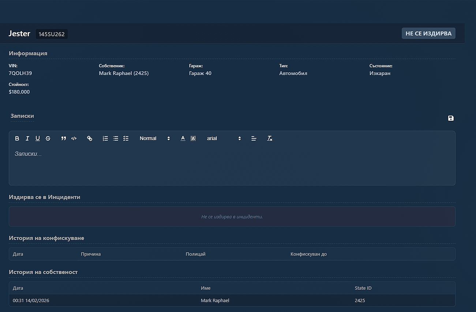476x312 pixels.
Task: Click the Информация section heading
Action: [28, 53]
